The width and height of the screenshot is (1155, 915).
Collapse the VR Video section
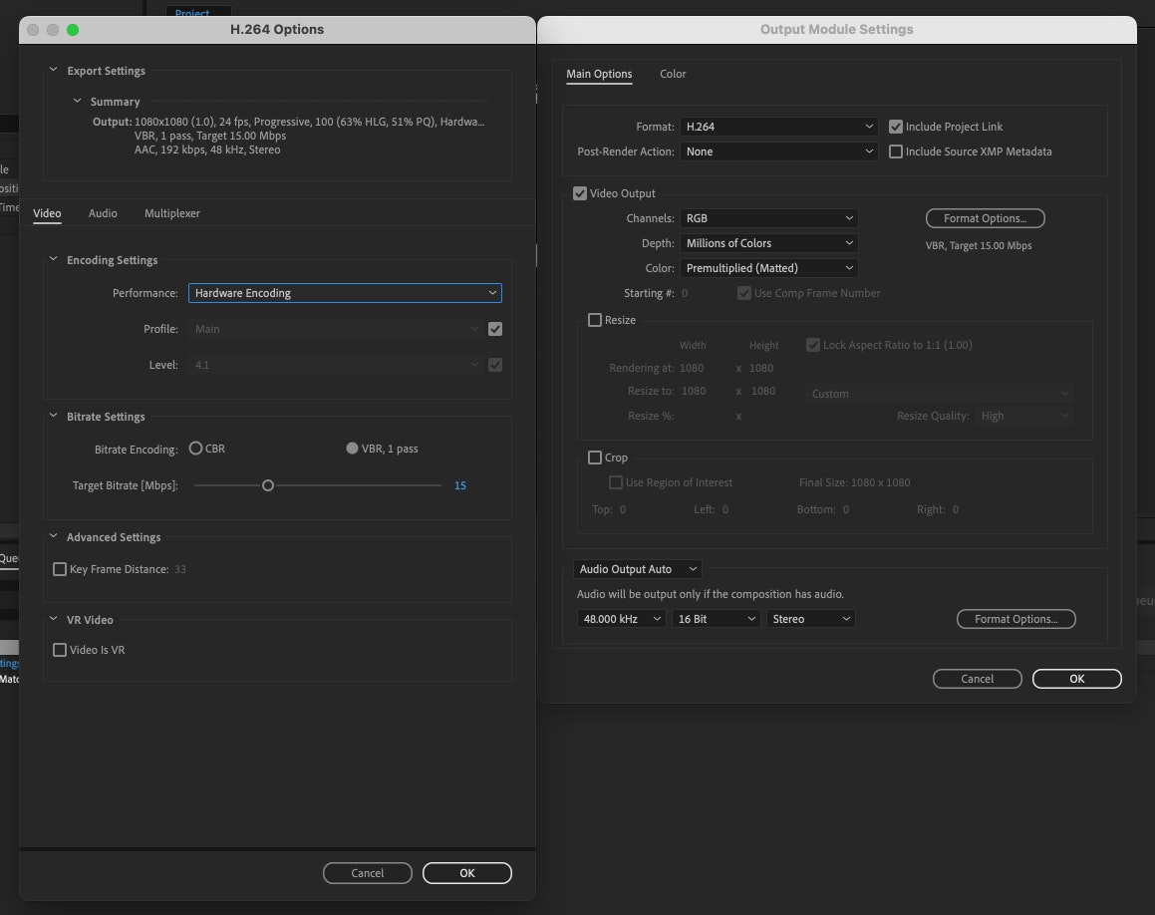53,619
